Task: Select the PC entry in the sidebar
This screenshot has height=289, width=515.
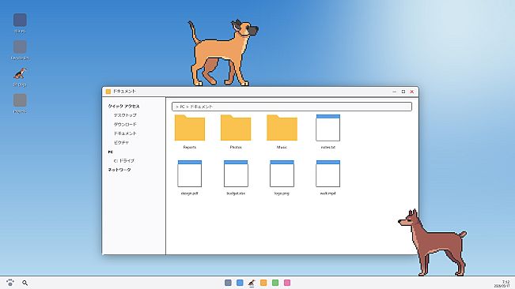Action: [111, 152]
